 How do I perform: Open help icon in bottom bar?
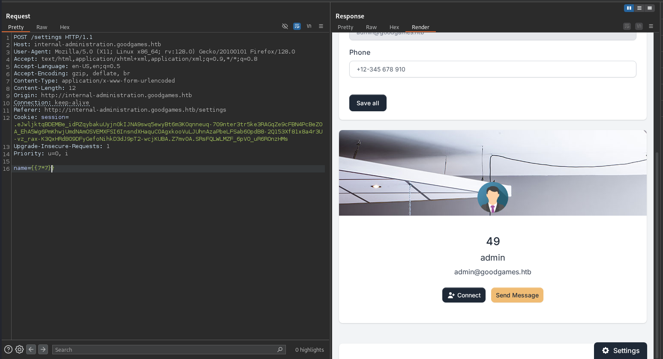pos(8,349)
